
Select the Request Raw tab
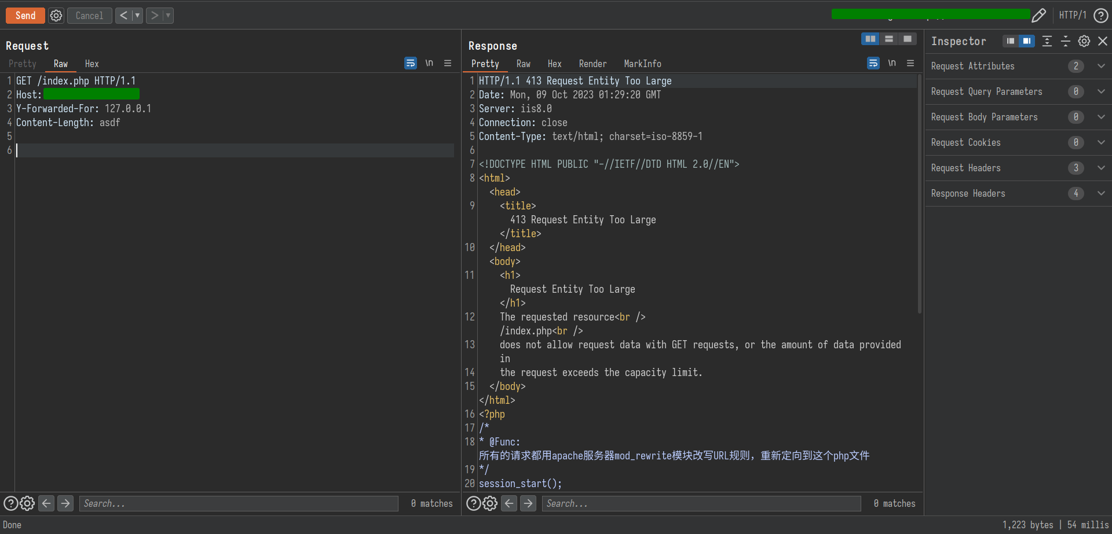tap(61, 64)
